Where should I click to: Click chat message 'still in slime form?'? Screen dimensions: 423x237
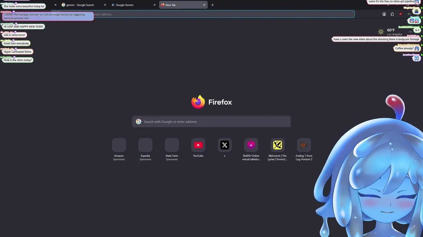pyautogui.click(x=15, y=35)
